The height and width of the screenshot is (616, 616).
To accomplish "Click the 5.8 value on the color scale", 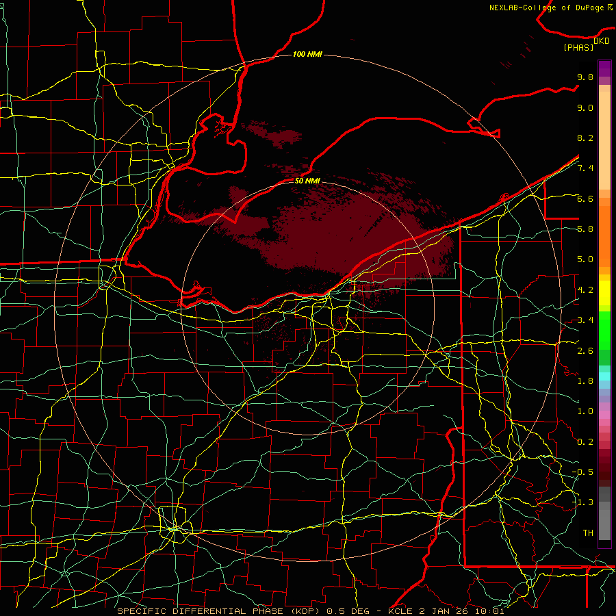I will (x=585, y=229).
